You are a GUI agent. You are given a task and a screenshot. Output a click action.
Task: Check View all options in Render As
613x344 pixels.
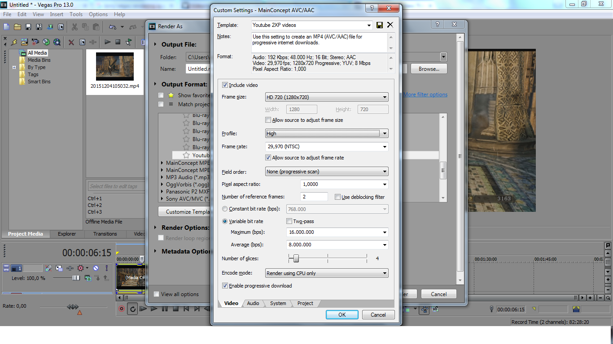pyautogui.click(x=156, y=294)
